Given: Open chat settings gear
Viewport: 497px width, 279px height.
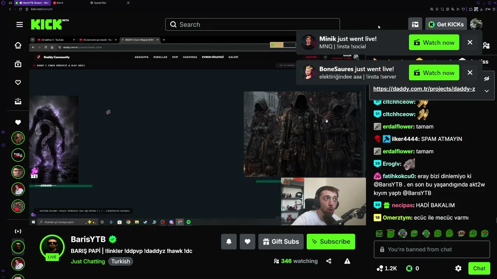Looking at the screenshot, I should (x=458, y=268).
